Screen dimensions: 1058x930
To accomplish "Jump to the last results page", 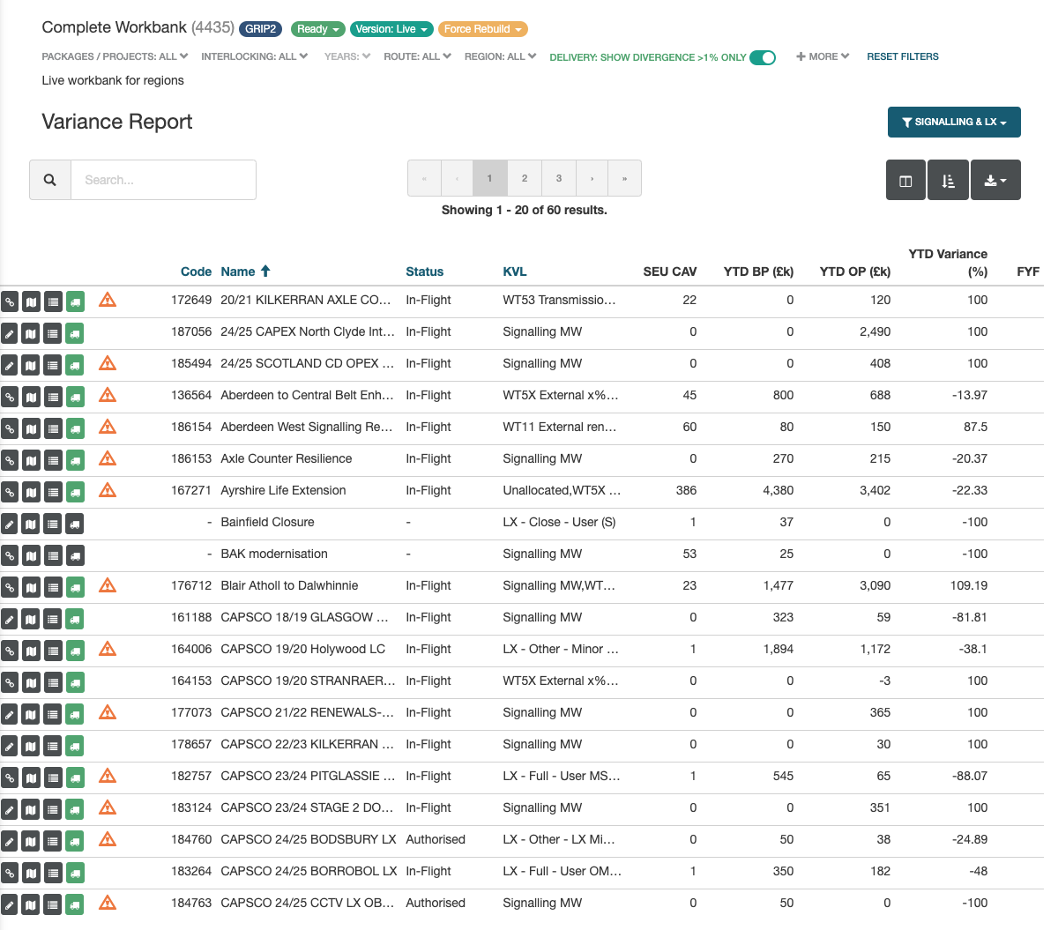I will pyautogui.click(x=624, y=178).
